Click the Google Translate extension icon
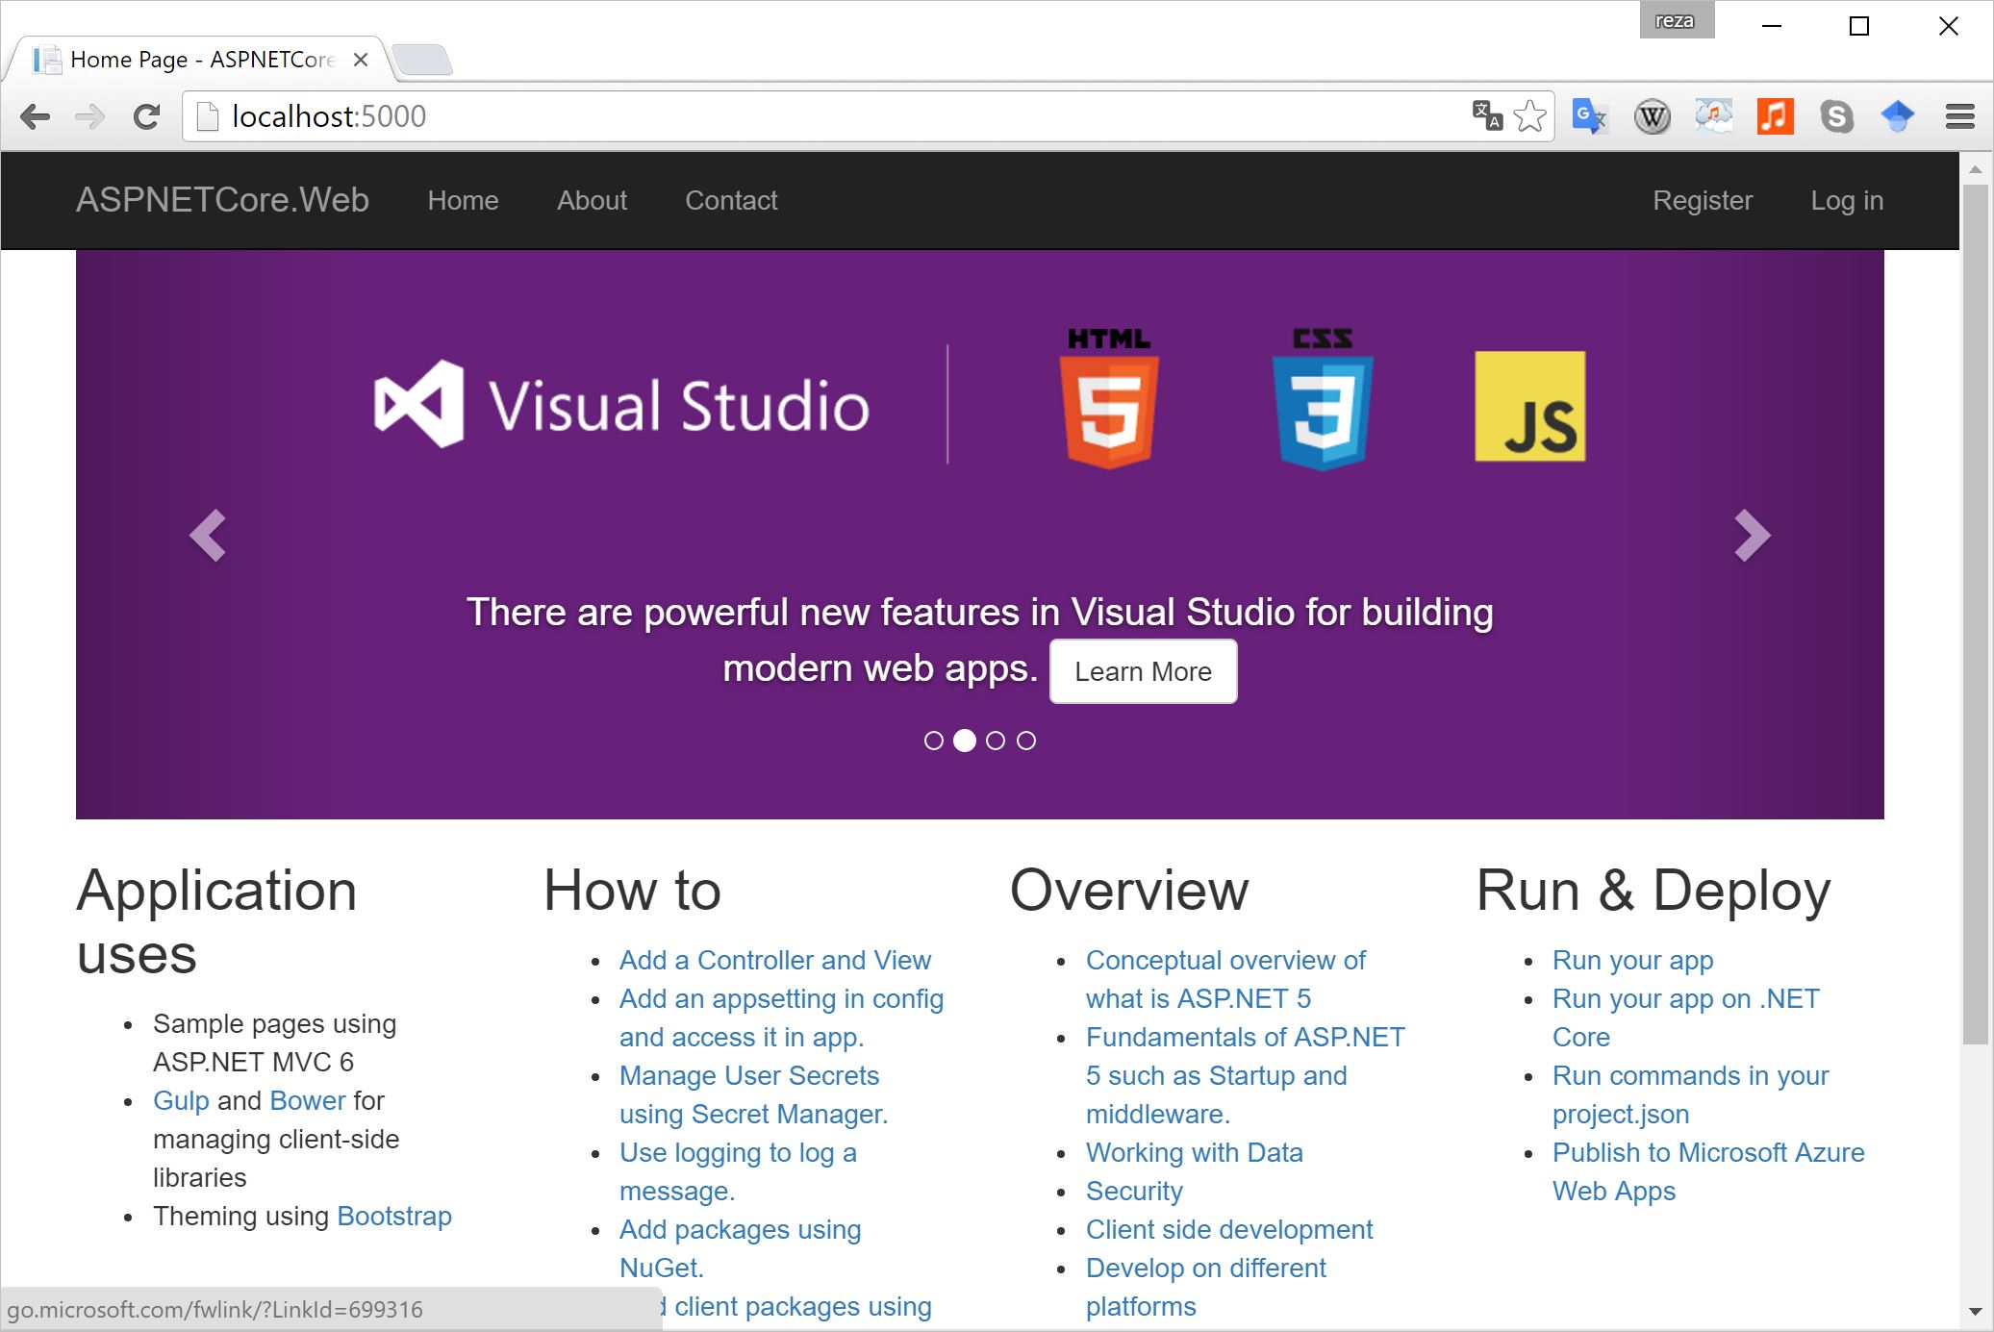Image resolution: width=1994 pixels, height=1332 pixels. tap(1588, 117)
